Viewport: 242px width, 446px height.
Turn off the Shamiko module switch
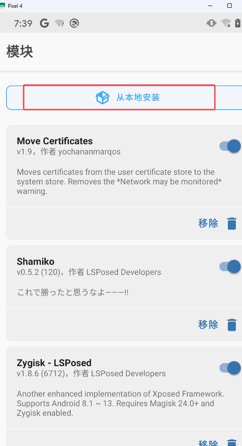[x=230, y=267]
